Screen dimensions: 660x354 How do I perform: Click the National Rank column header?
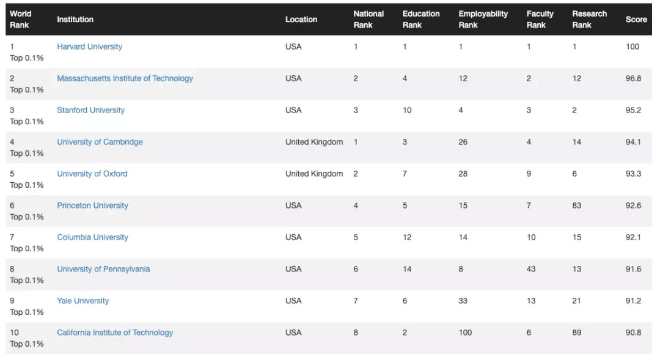[x=369, y=20]
